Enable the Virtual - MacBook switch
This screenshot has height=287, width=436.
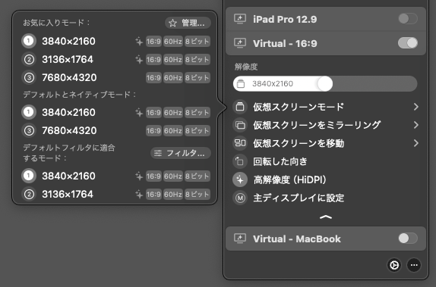tap(408, 239)
